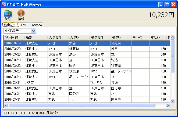Select 小川 in the exit station column

121,94
